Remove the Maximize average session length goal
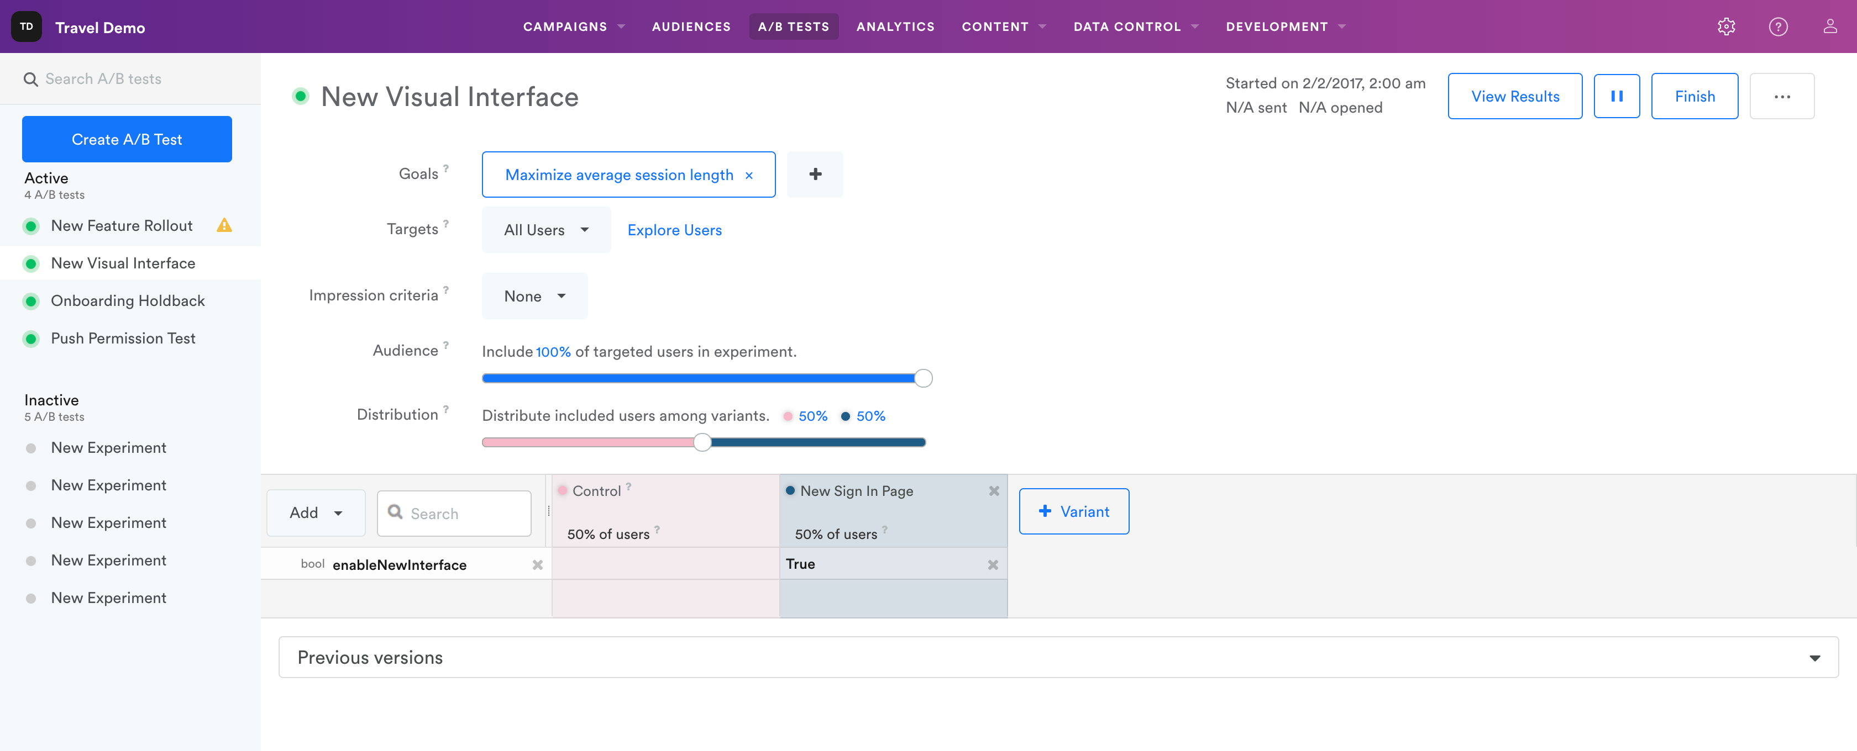1857x751 pixels. click(x=749, y=176)
